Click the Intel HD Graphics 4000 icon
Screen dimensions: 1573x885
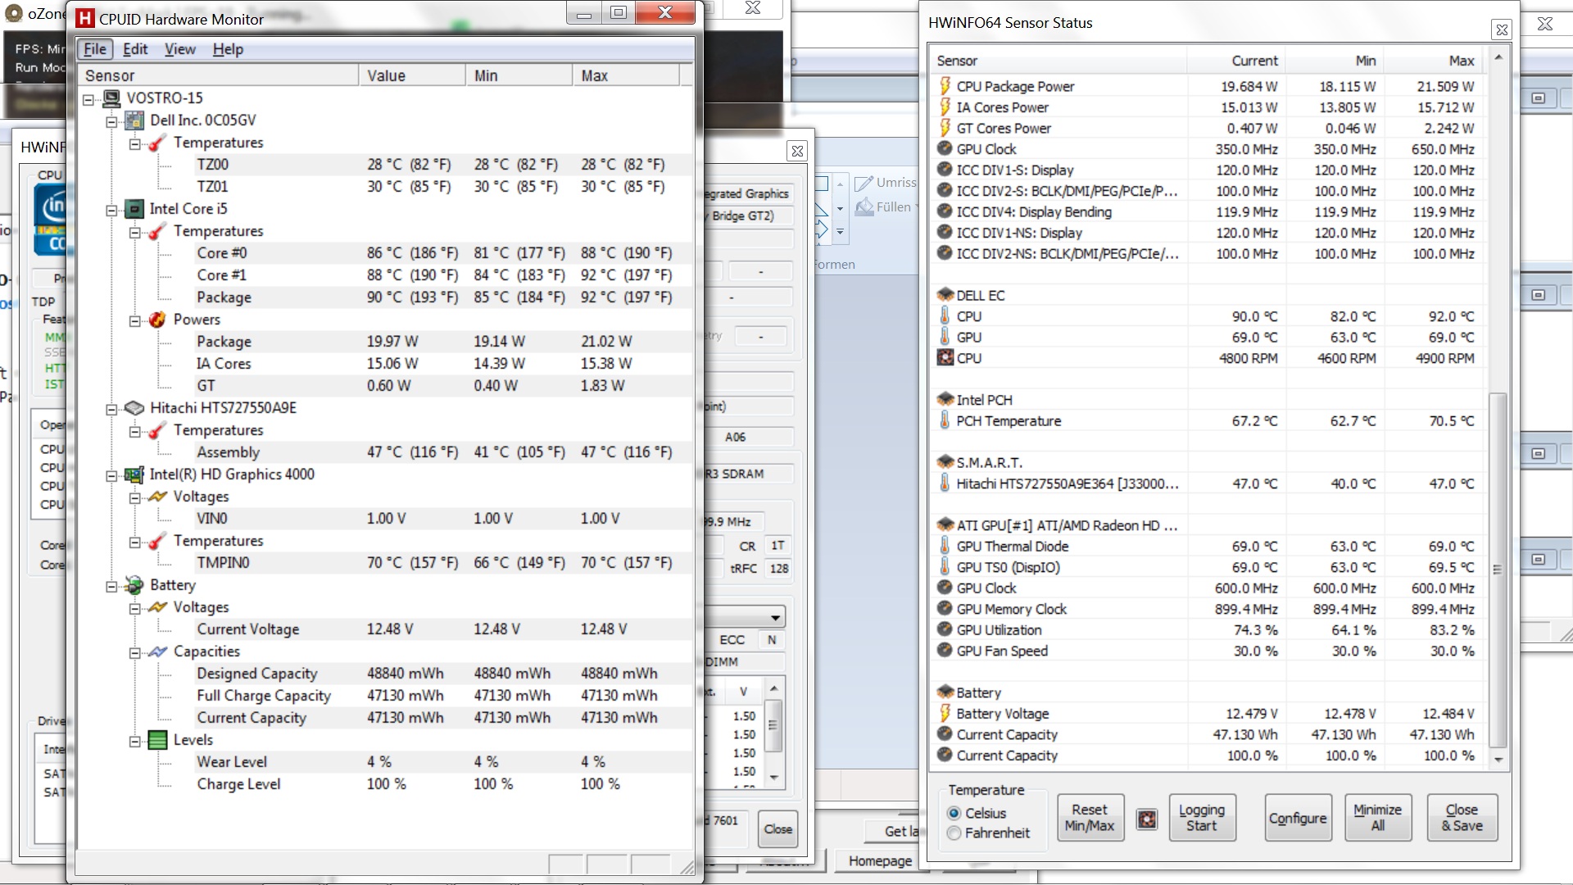[134, 474]
